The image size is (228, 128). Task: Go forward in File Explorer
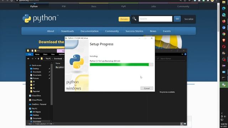[32, 59]
